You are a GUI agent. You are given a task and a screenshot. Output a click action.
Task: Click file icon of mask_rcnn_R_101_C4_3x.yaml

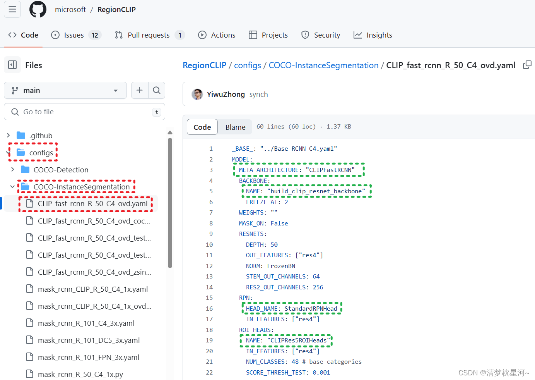pyautogui.click(x=30, y=323)
